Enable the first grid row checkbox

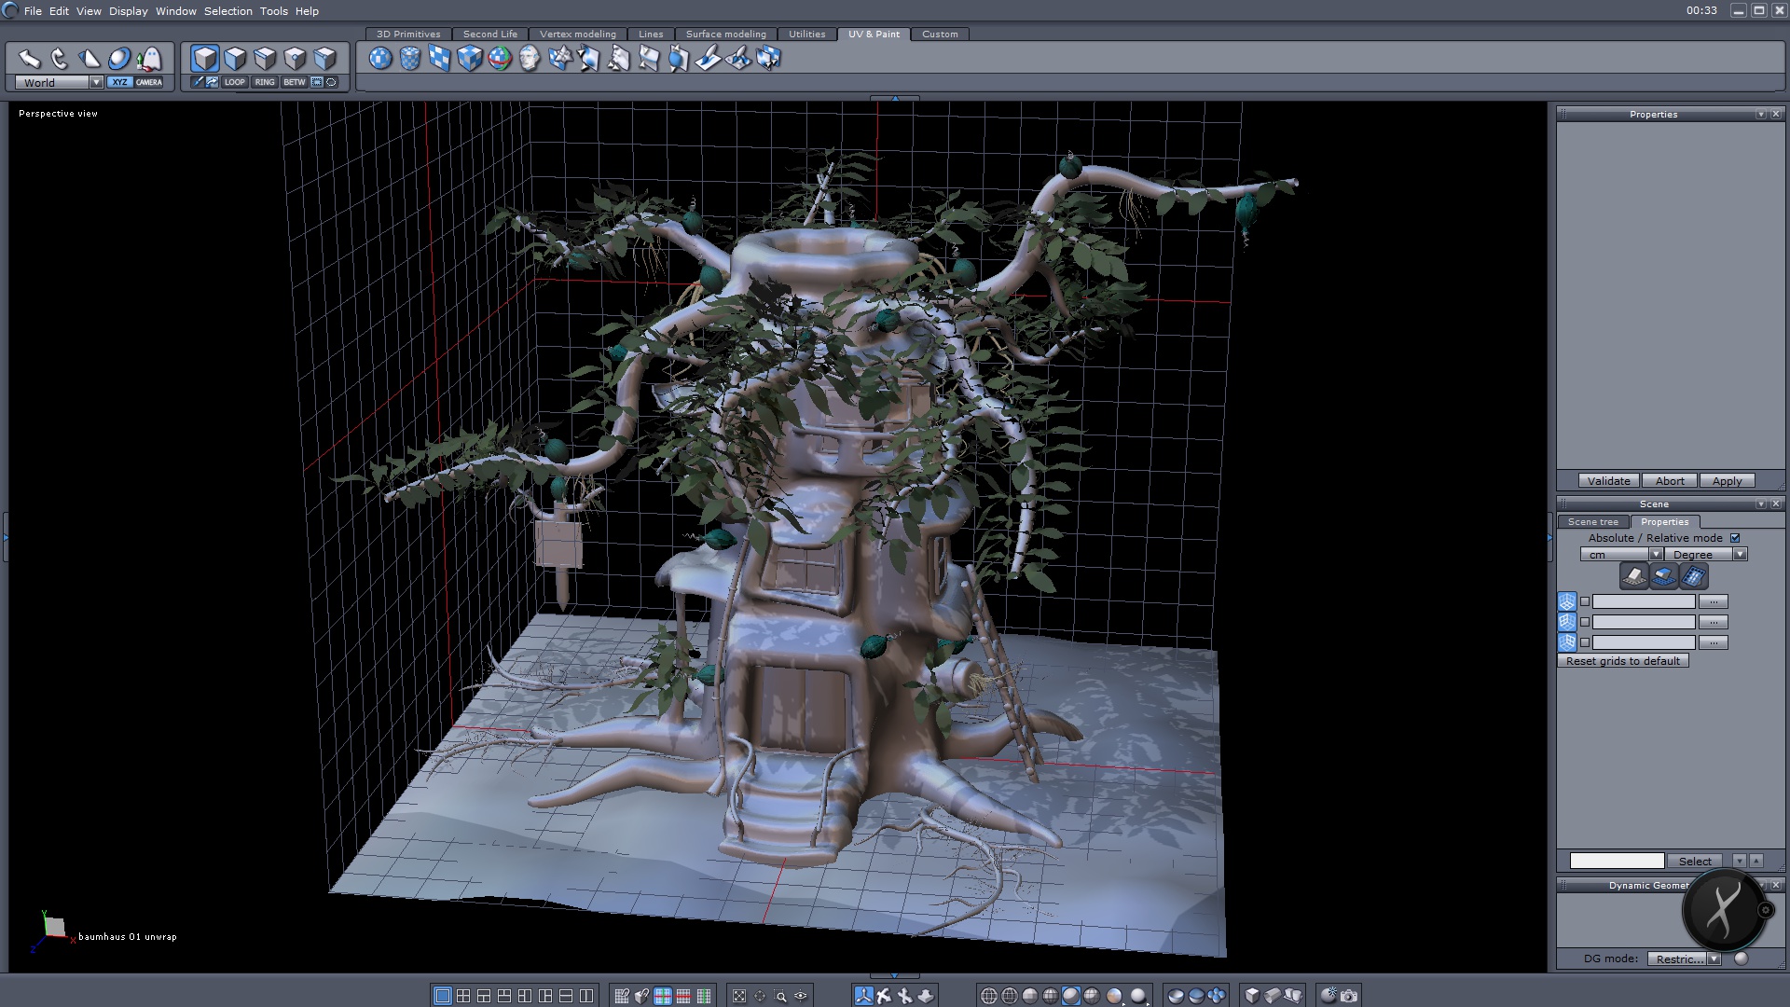coord(1585,602)
